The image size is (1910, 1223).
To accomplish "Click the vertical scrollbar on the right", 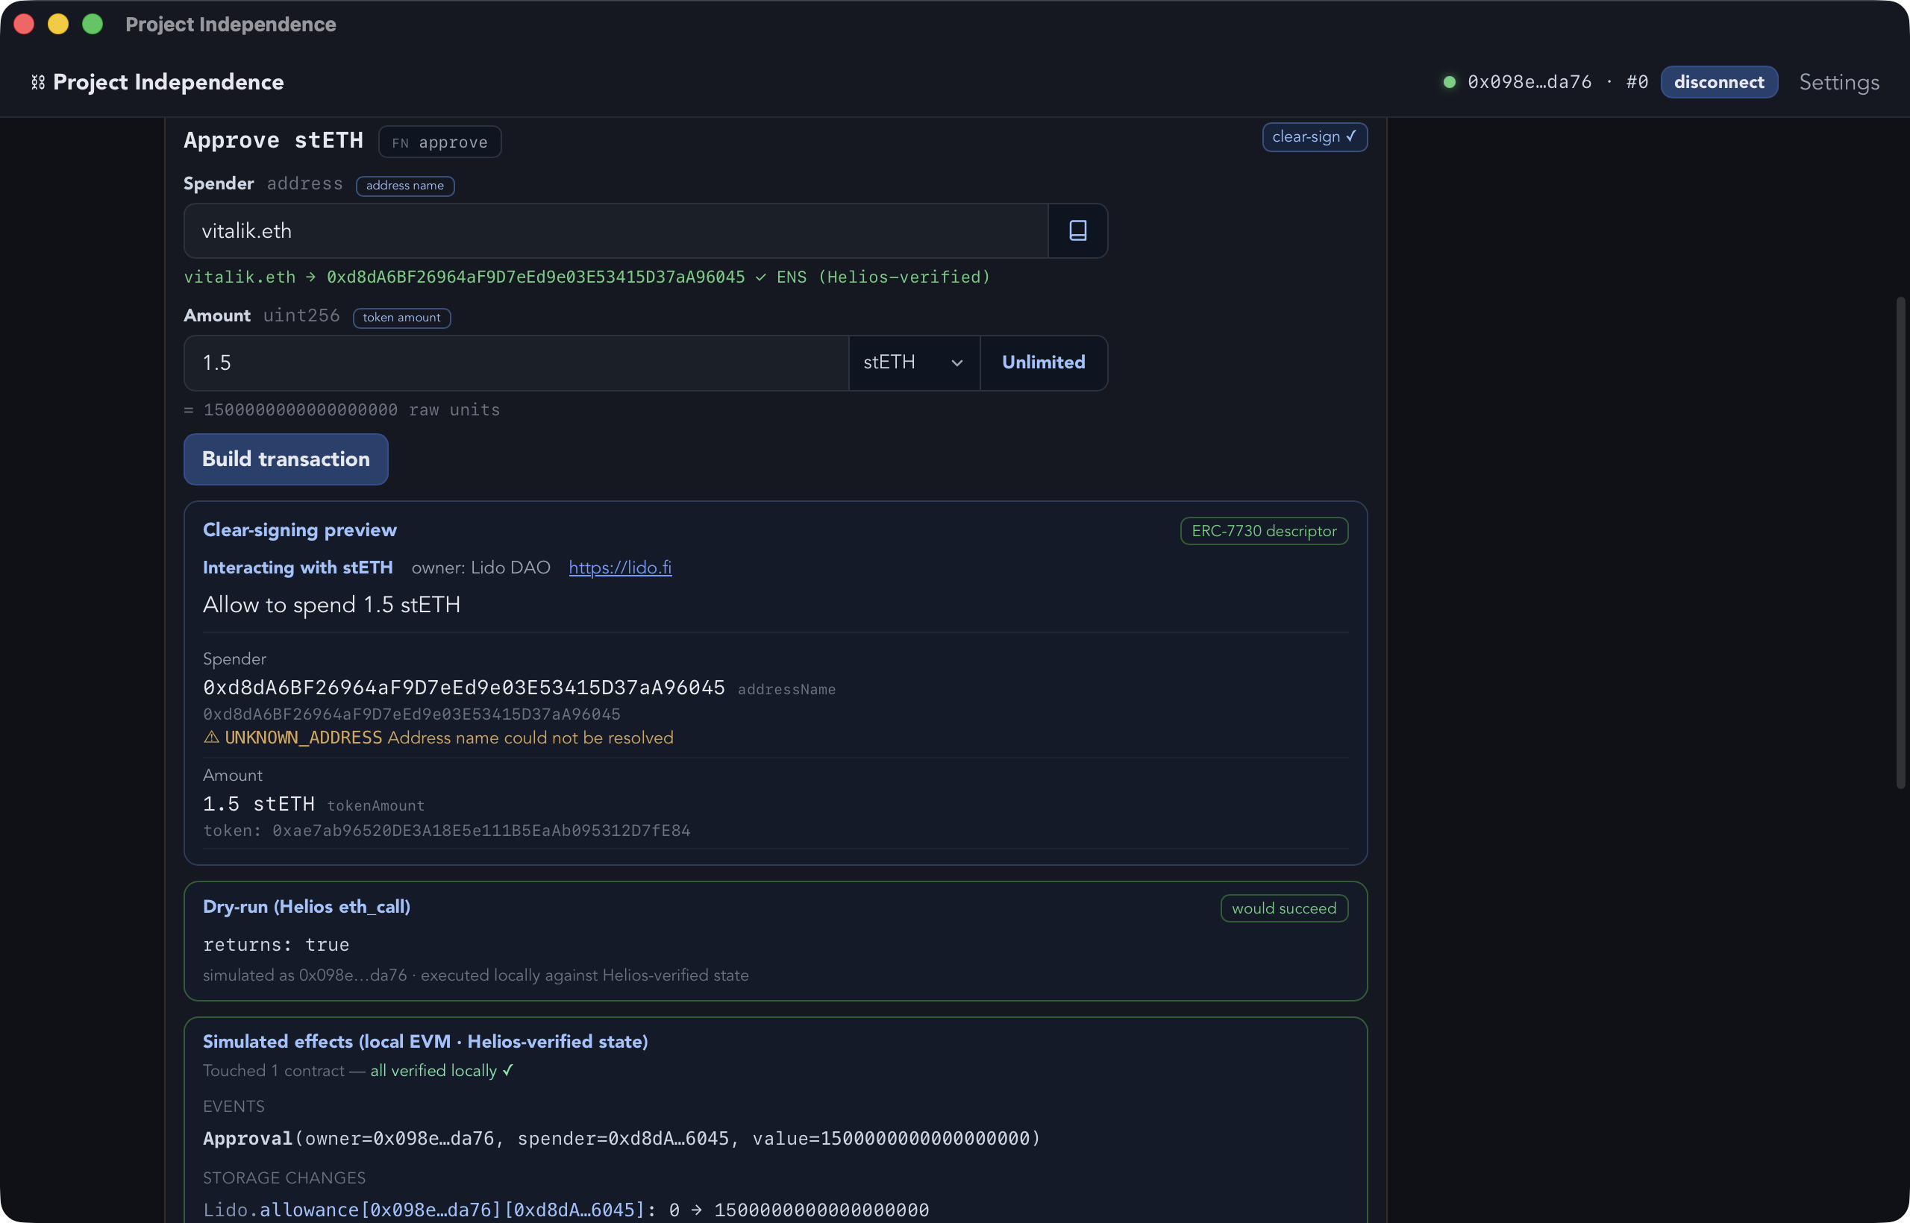I will tap(1900, 541).
